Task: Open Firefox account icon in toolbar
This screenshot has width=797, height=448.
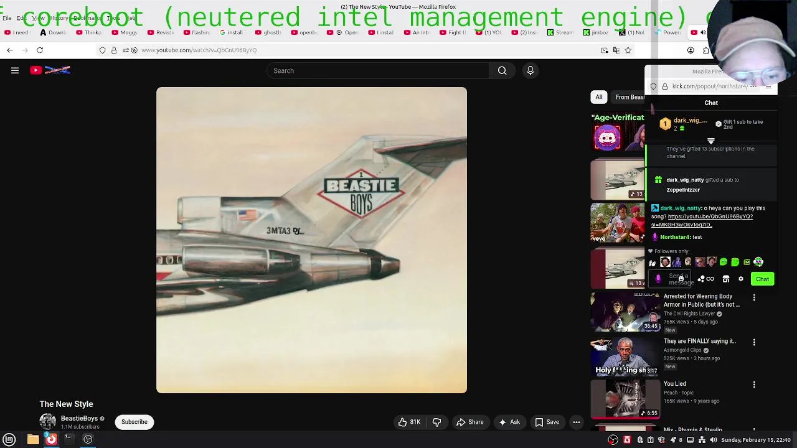Action: [691, 50]
